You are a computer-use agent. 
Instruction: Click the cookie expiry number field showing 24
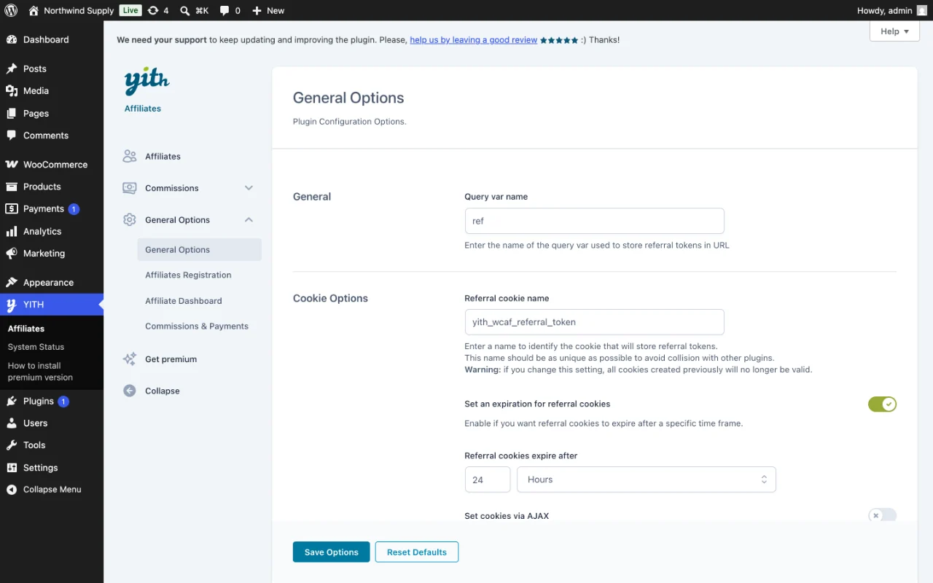(x=488, y=480)
